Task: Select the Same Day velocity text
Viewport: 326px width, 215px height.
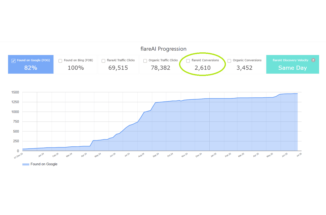Action: 292,68
